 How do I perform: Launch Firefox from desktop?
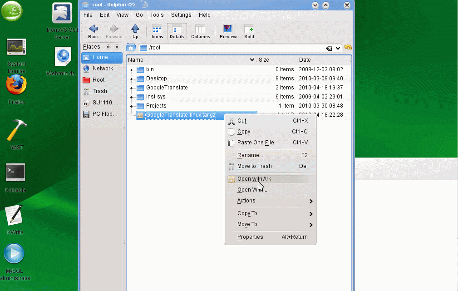(x=16, y=89)
